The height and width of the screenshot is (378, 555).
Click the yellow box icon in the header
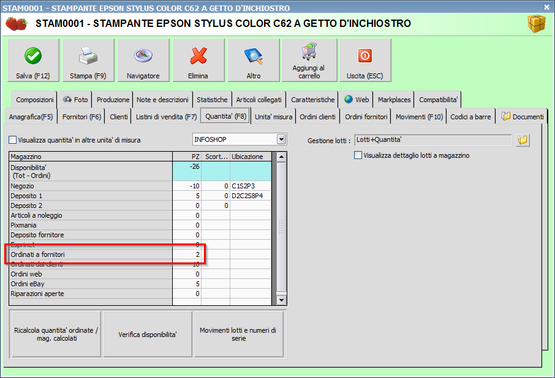[537, 24]
